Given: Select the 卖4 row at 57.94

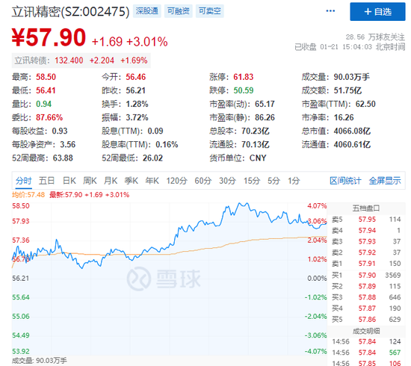Looking at the screenshot, I should (x=366, y=231).
